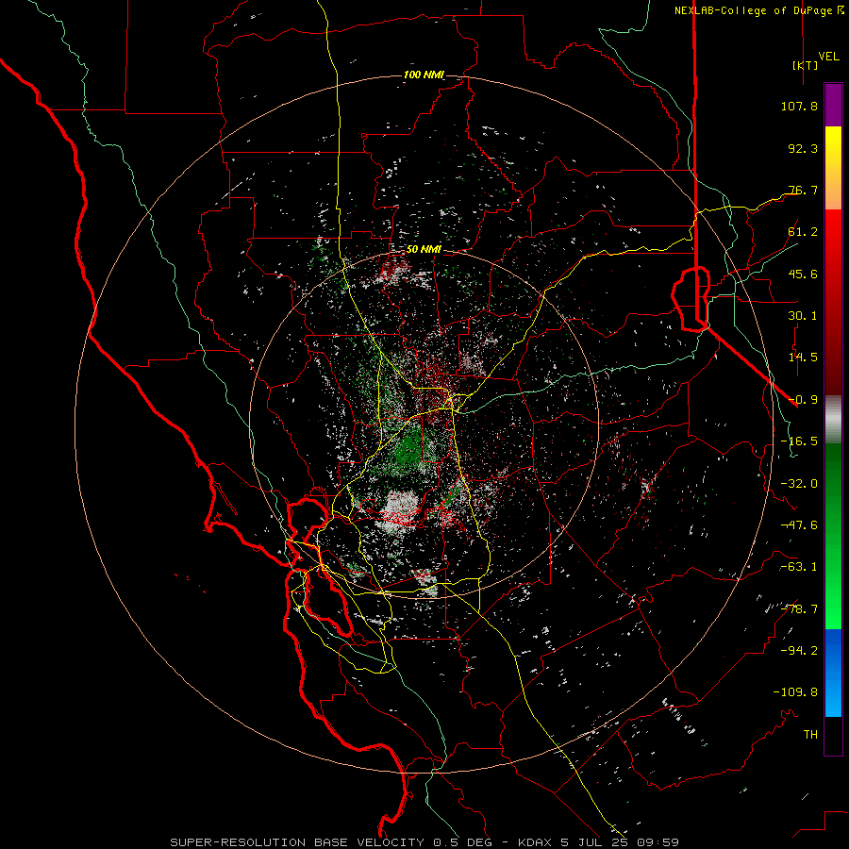849x849 pixels.
Task: Click the VEL legend title
Action: (x=828, y=56)
